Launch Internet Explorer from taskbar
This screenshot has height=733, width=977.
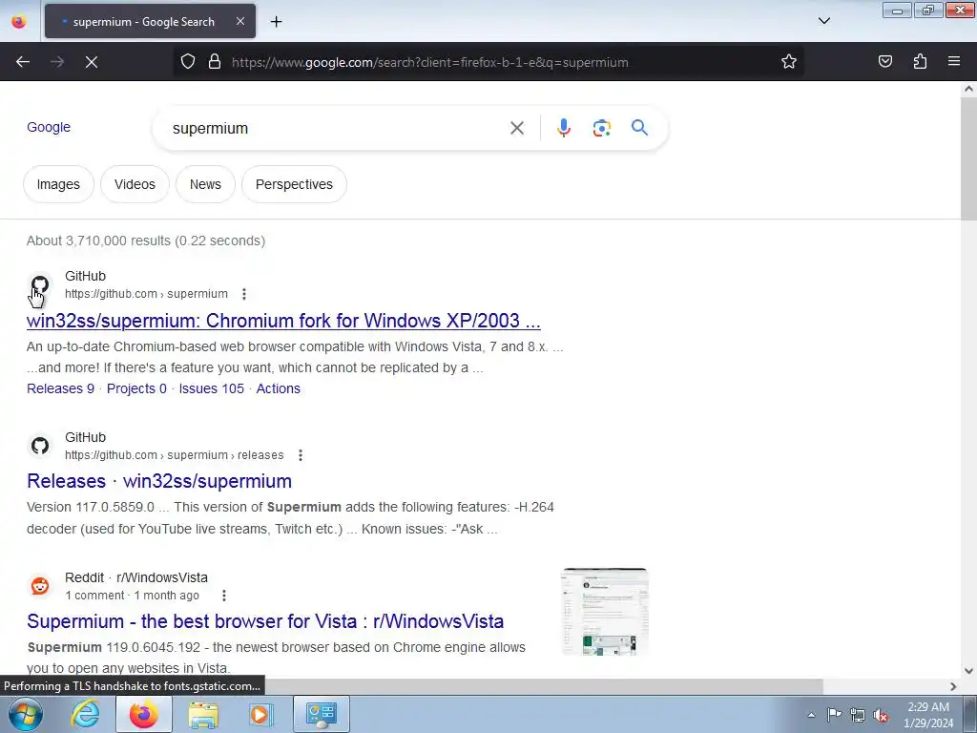click(85, 714)
